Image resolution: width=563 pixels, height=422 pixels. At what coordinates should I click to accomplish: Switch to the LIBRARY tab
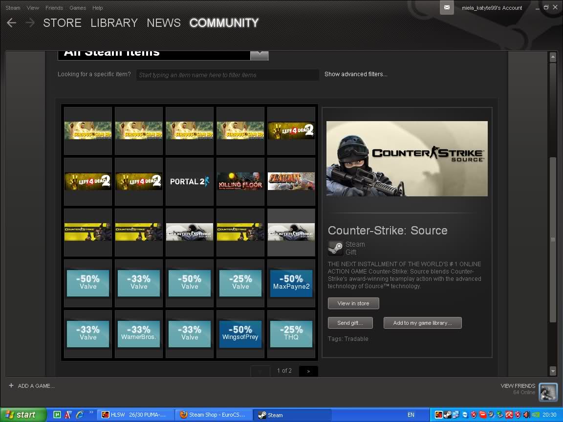pyautogui.click(x=114, y=23)
